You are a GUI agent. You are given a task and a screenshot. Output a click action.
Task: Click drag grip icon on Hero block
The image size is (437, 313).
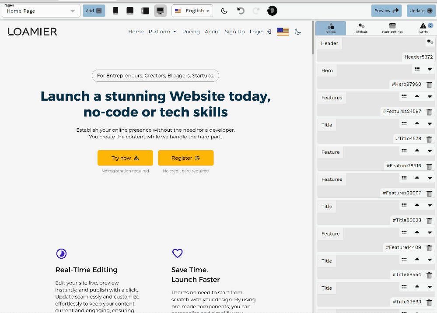pos(417,69)
